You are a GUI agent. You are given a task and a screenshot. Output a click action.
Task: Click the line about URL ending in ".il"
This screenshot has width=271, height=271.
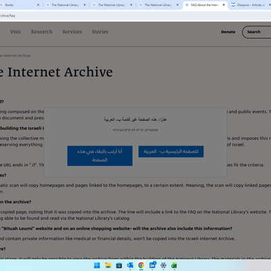(x=22, y=165)
